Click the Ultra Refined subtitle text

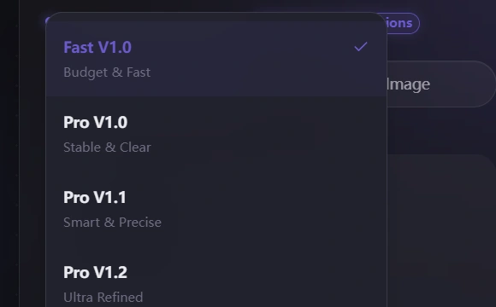(103, 298)
